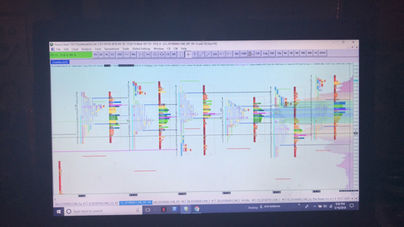Click the Log toolbar button
Viewport: 404px width, 227px height.
pos(265,53)
